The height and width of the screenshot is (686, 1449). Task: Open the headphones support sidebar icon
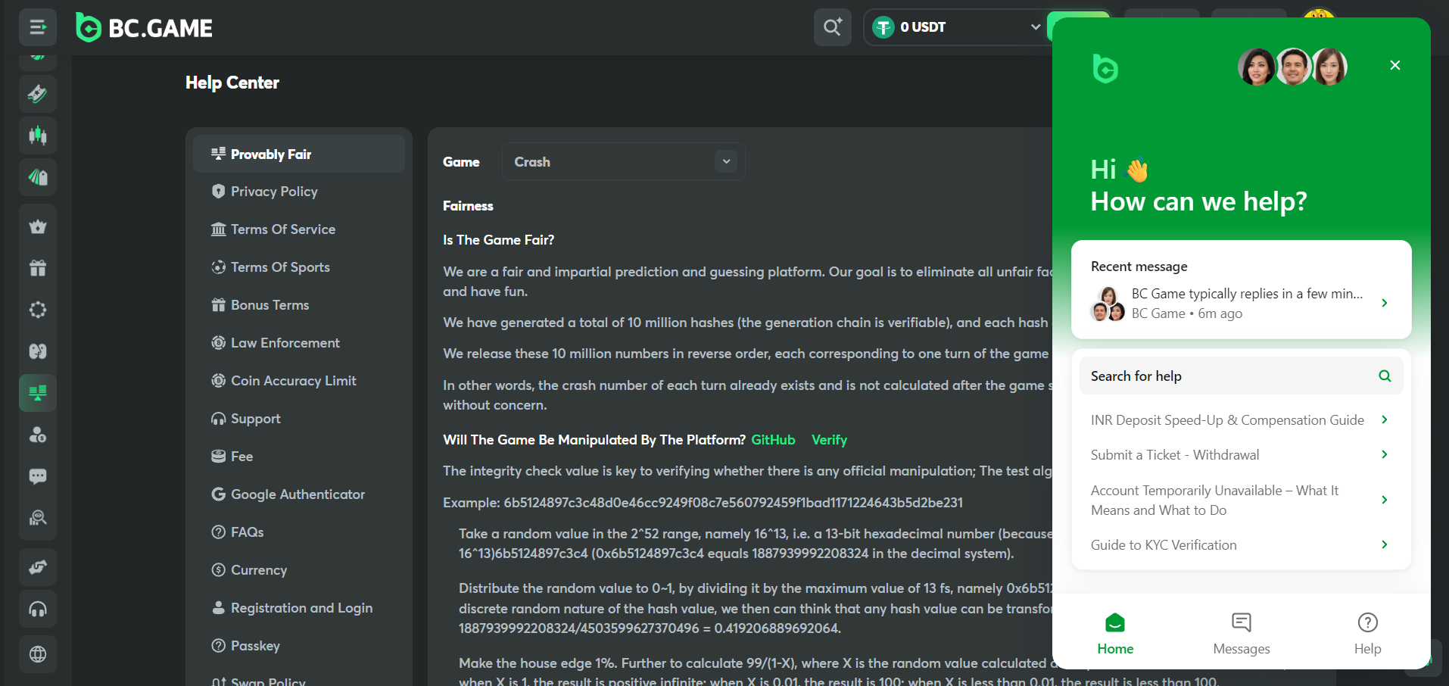38,609
